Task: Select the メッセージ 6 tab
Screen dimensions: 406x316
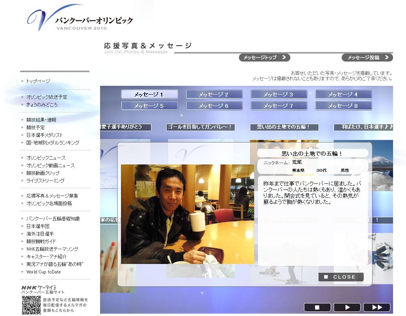Action: [214, 106]
